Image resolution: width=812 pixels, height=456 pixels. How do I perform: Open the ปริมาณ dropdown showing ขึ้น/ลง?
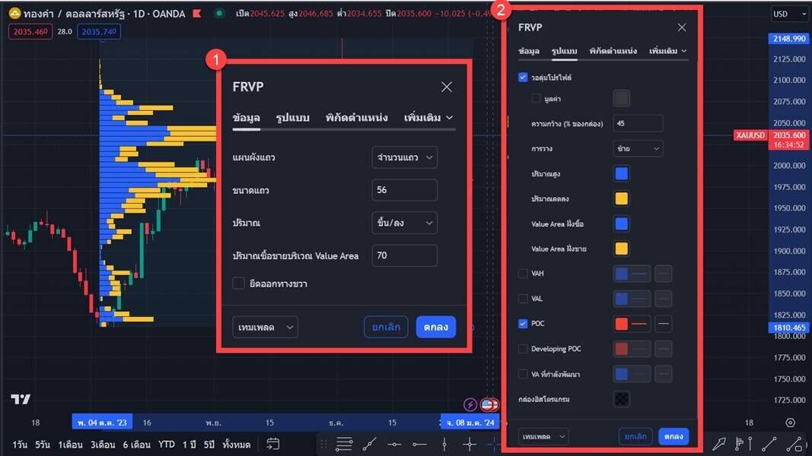pyautogui.click(x=404, y=223)
